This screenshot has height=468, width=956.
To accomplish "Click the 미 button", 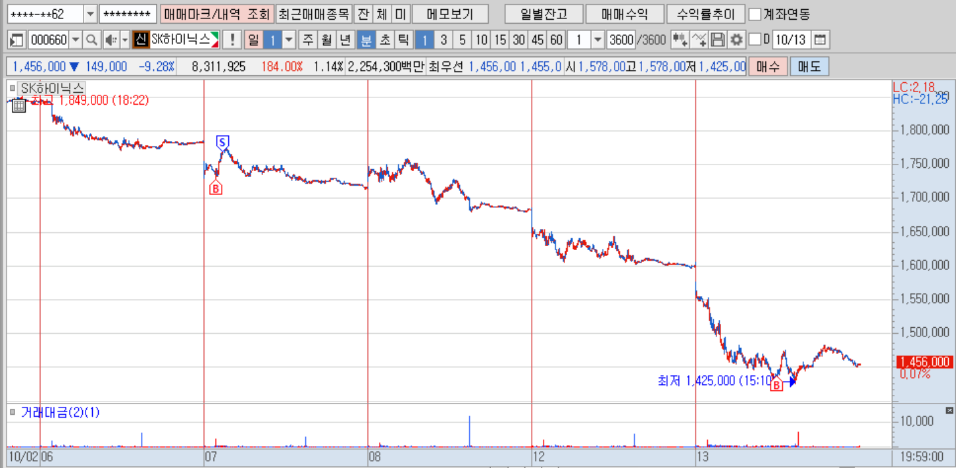I will (x=401, y=14).
